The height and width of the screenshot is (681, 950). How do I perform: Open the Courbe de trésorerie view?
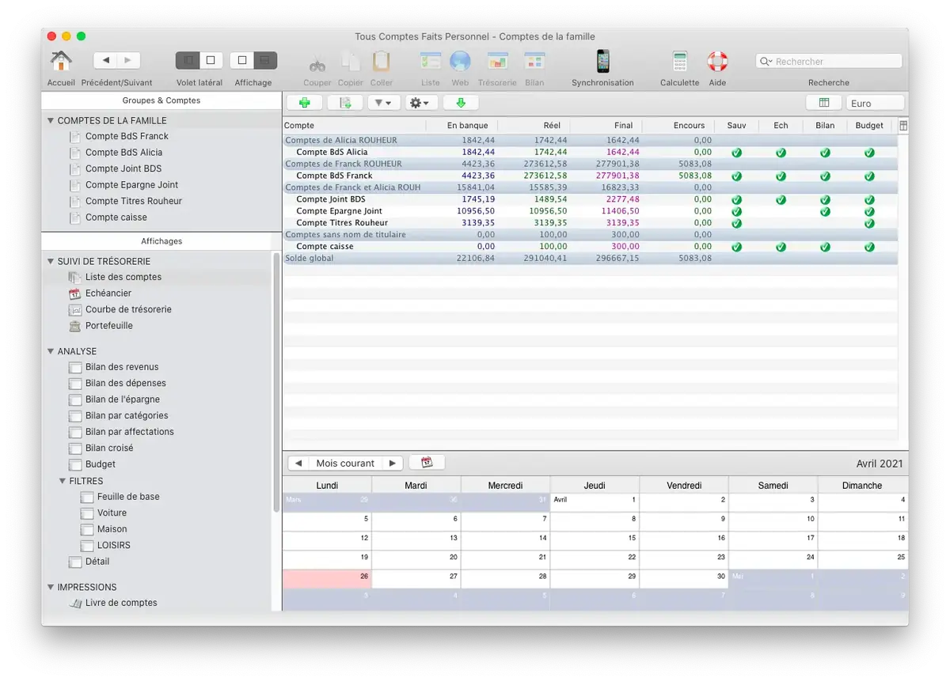(123, 309)
